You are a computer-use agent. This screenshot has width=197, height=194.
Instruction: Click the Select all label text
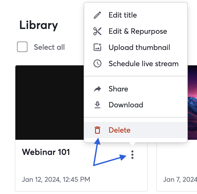point(49,47)
